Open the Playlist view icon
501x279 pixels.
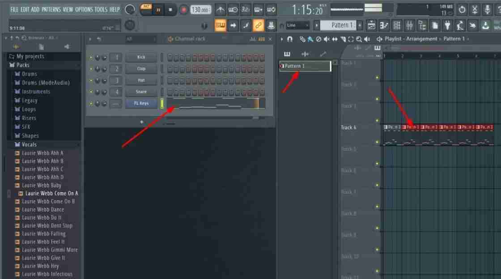tap(371, 25)
